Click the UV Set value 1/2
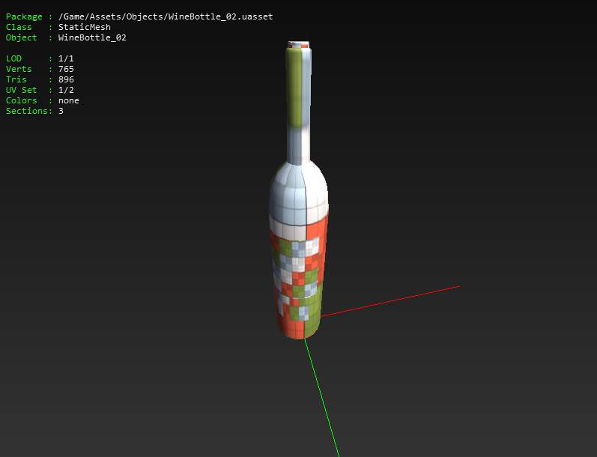Viewport: 597px width, 457px height. [66, 90]
